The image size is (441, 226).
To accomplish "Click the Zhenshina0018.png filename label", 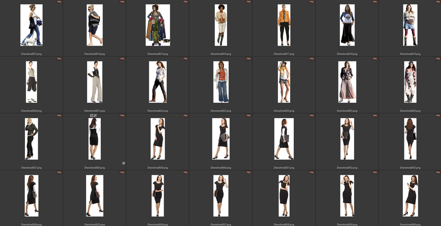I will point(347,54).
